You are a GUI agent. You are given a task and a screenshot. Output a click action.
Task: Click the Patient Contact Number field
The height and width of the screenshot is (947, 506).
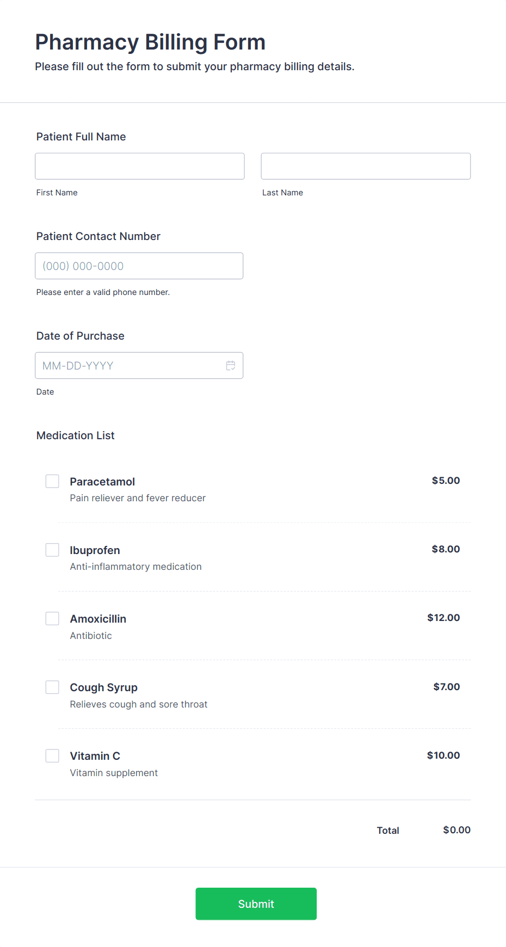(x=139, y=266)
